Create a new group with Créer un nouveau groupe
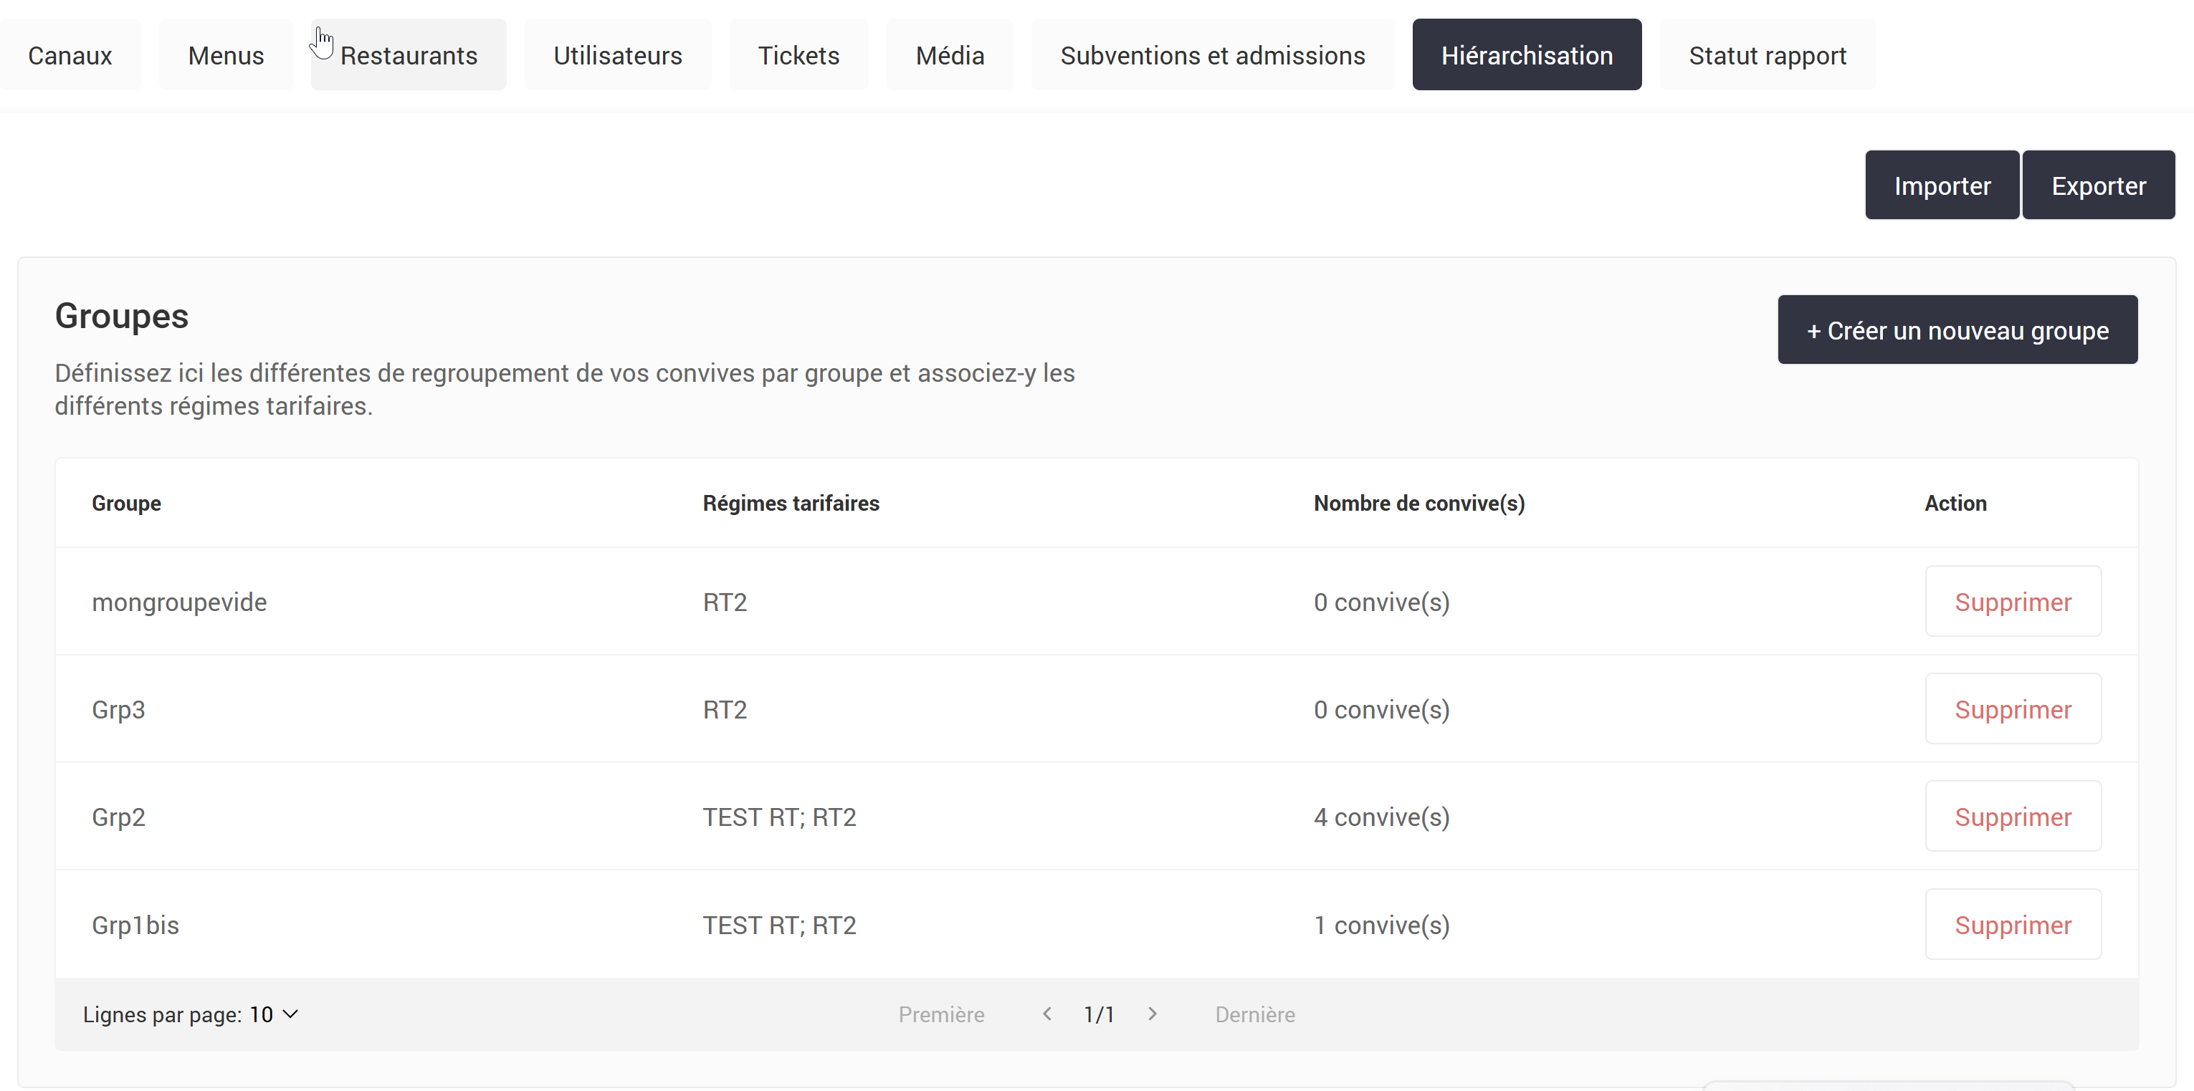The height and width of the screenshot is (1091, 2194). click(1957, 330)
